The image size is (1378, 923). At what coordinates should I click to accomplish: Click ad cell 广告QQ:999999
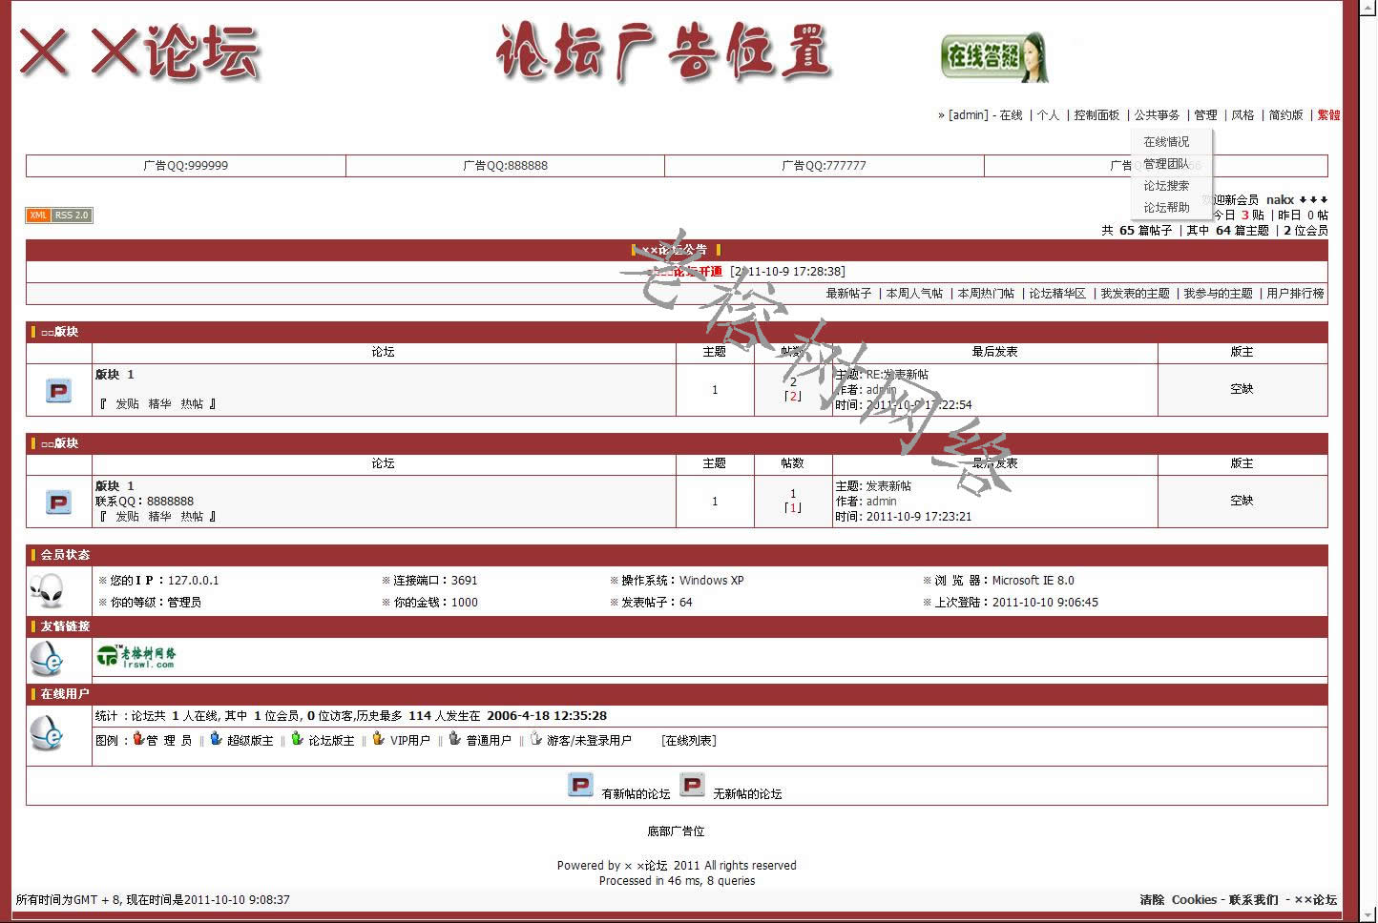point(185,166)
